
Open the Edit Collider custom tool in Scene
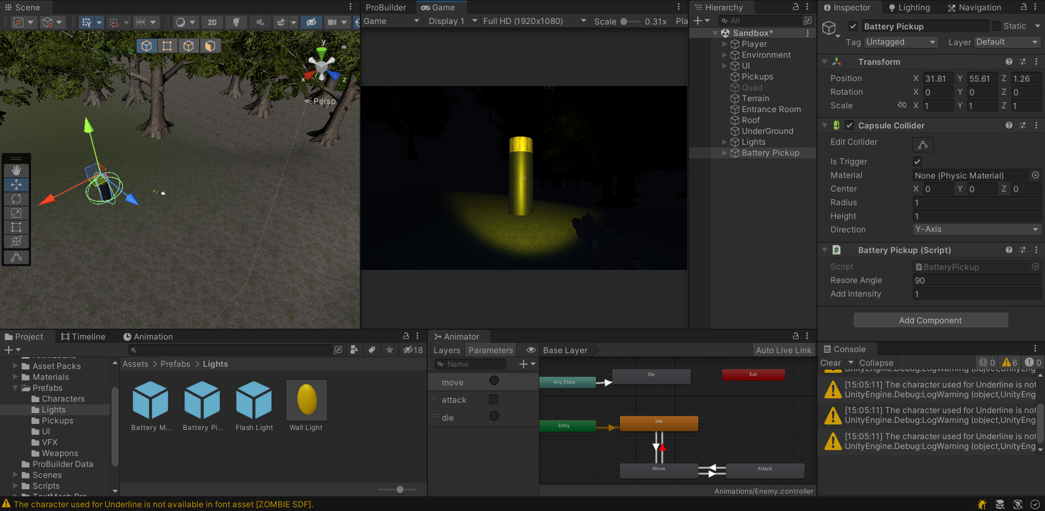16,257
